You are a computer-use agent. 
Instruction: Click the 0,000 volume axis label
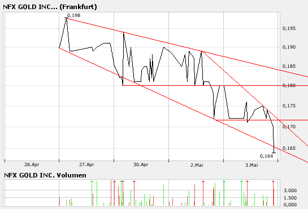[290, 205]
